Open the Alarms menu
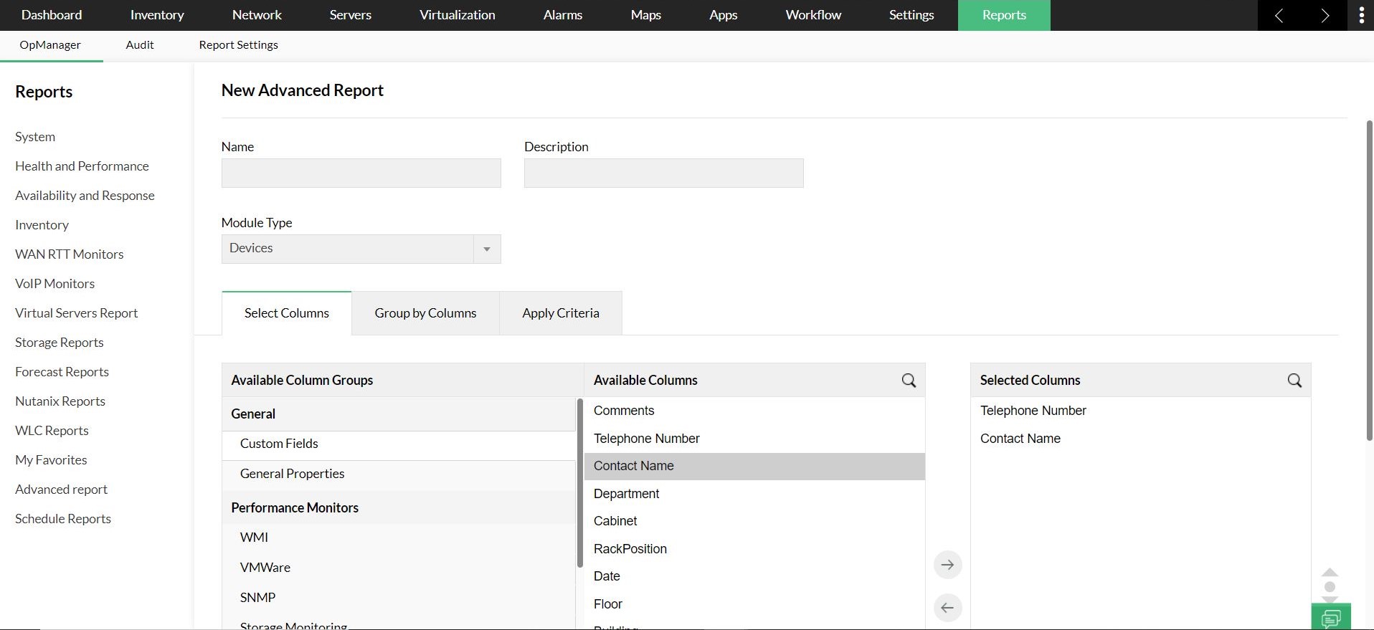This screenshot has height=630, width=1374. [x=562, y=15]
